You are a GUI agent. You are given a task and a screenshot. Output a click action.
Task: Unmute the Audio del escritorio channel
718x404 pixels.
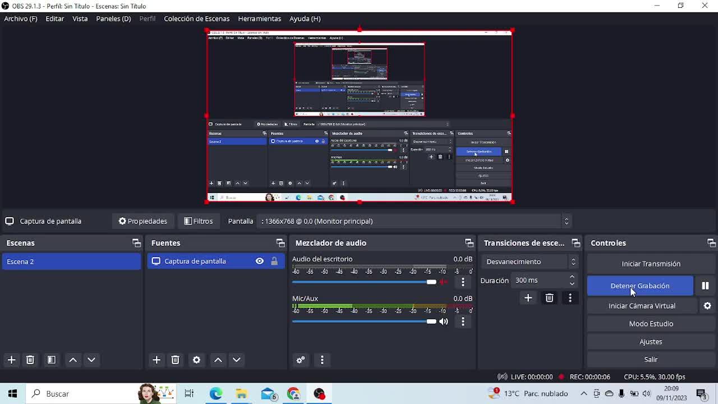click(444, 282)
